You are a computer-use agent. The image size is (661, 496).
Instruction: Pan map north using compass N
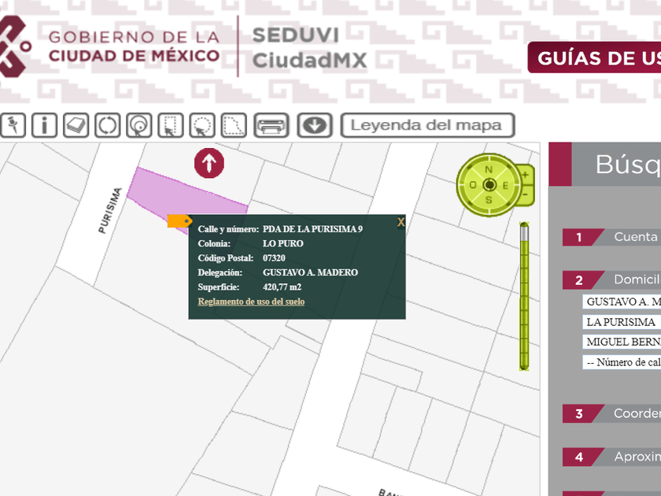point(489,169)
